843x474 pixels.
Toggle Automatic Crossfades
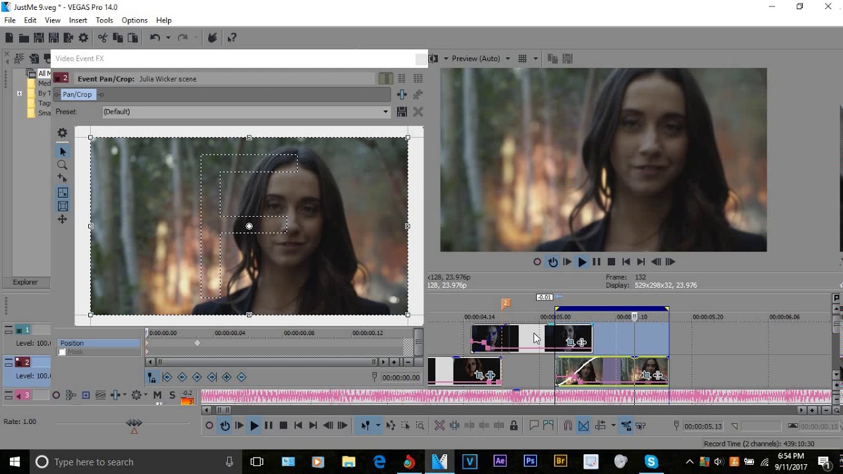pyautogui.click(x=583, y=426)
